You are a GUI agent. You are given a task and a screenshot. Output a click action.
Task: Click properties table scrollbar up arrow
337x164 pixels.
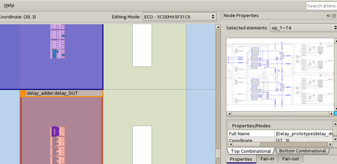(x=335, y=124)
